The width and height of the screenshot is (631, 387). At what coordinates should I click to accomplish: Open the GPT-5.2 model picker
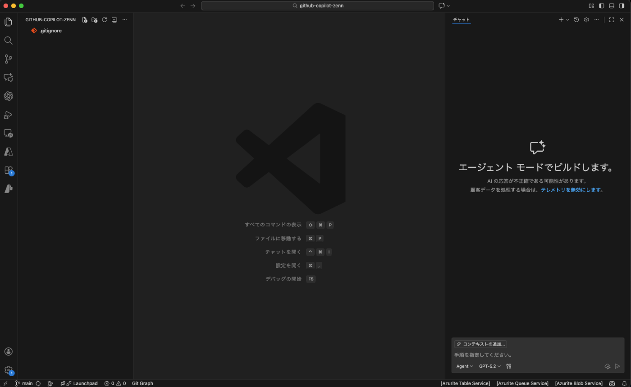pos(490,366)
